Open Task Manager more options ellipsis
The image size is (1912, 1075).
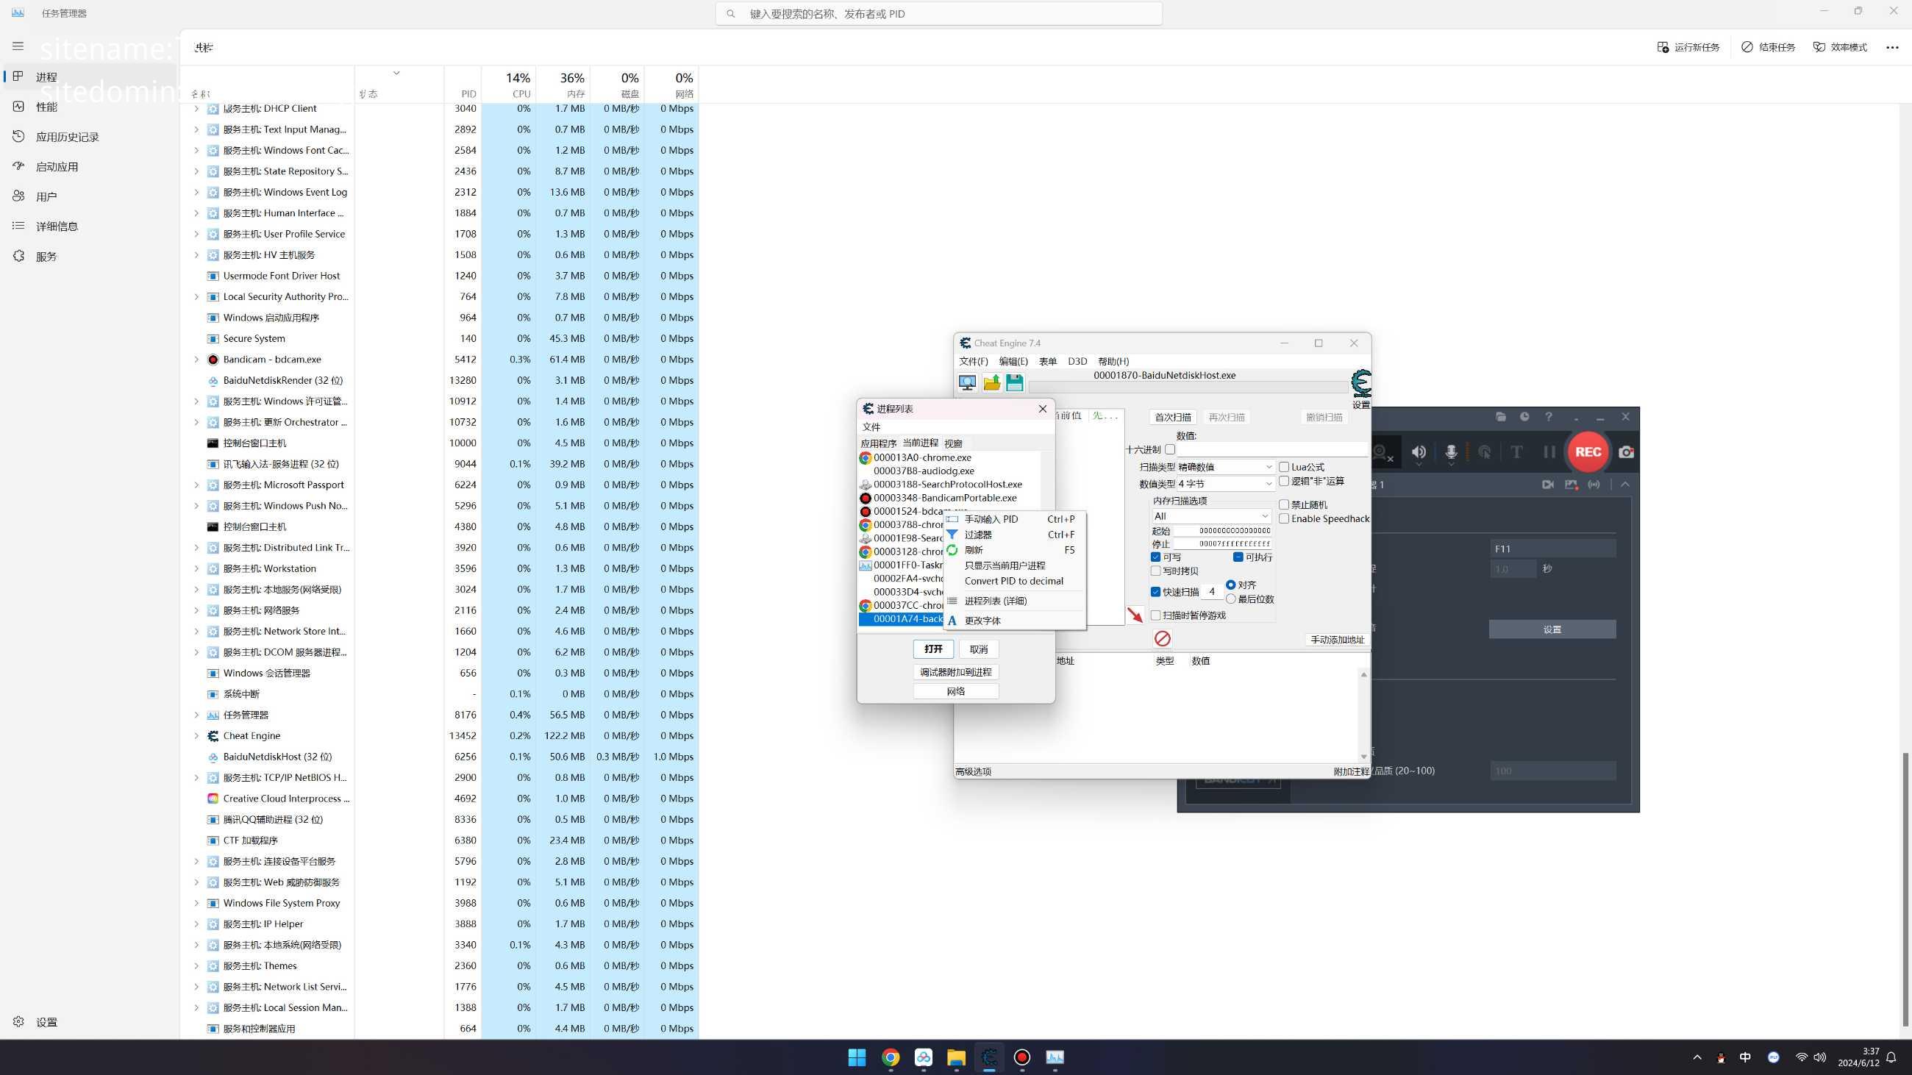(x=1892, y=48)
